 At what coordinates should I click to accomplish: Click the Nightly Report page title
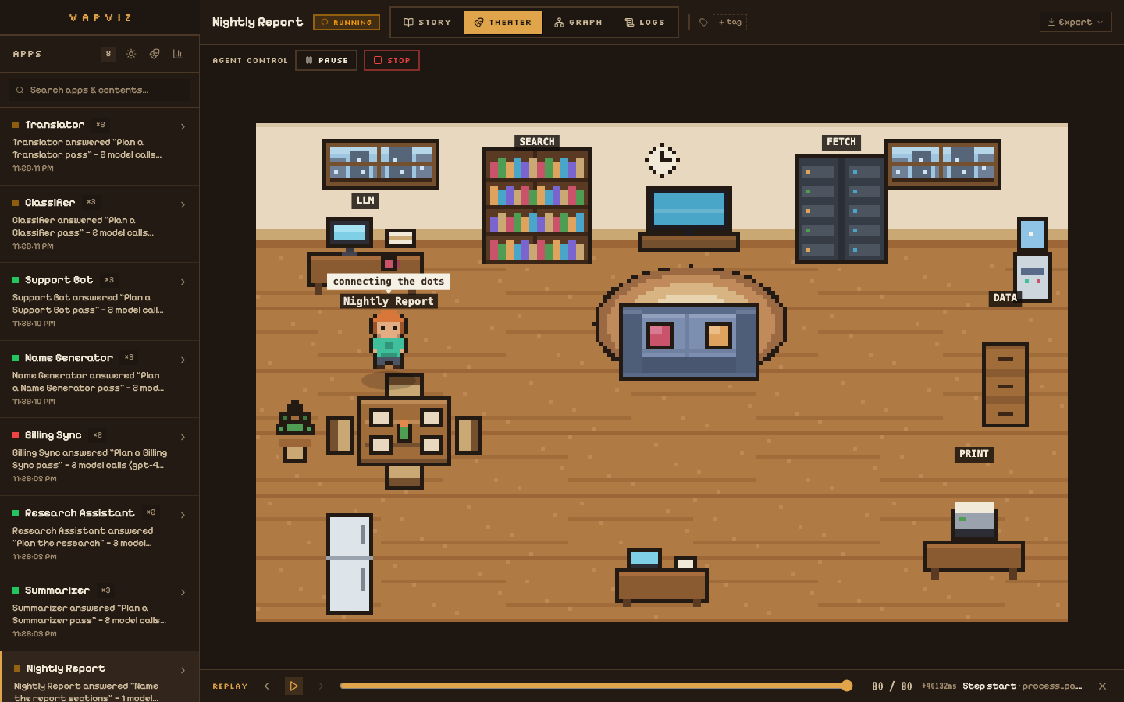tap(258, 22)
